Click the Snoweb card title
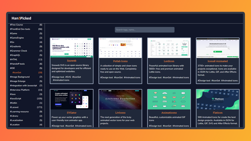The height and width of the screenshot is (141, 251). (72, 61)
